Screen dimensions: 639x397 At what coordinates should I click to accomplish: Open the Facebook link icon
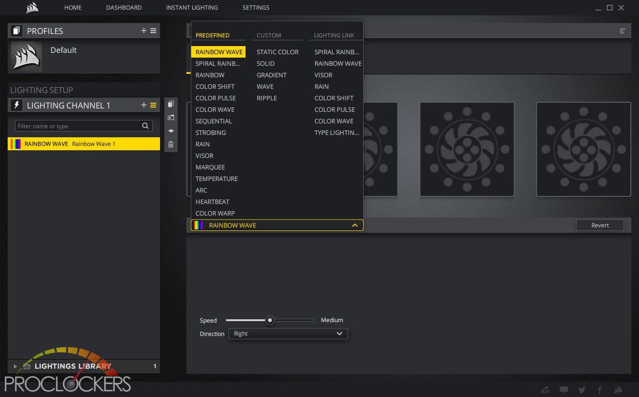pos(600,390)
